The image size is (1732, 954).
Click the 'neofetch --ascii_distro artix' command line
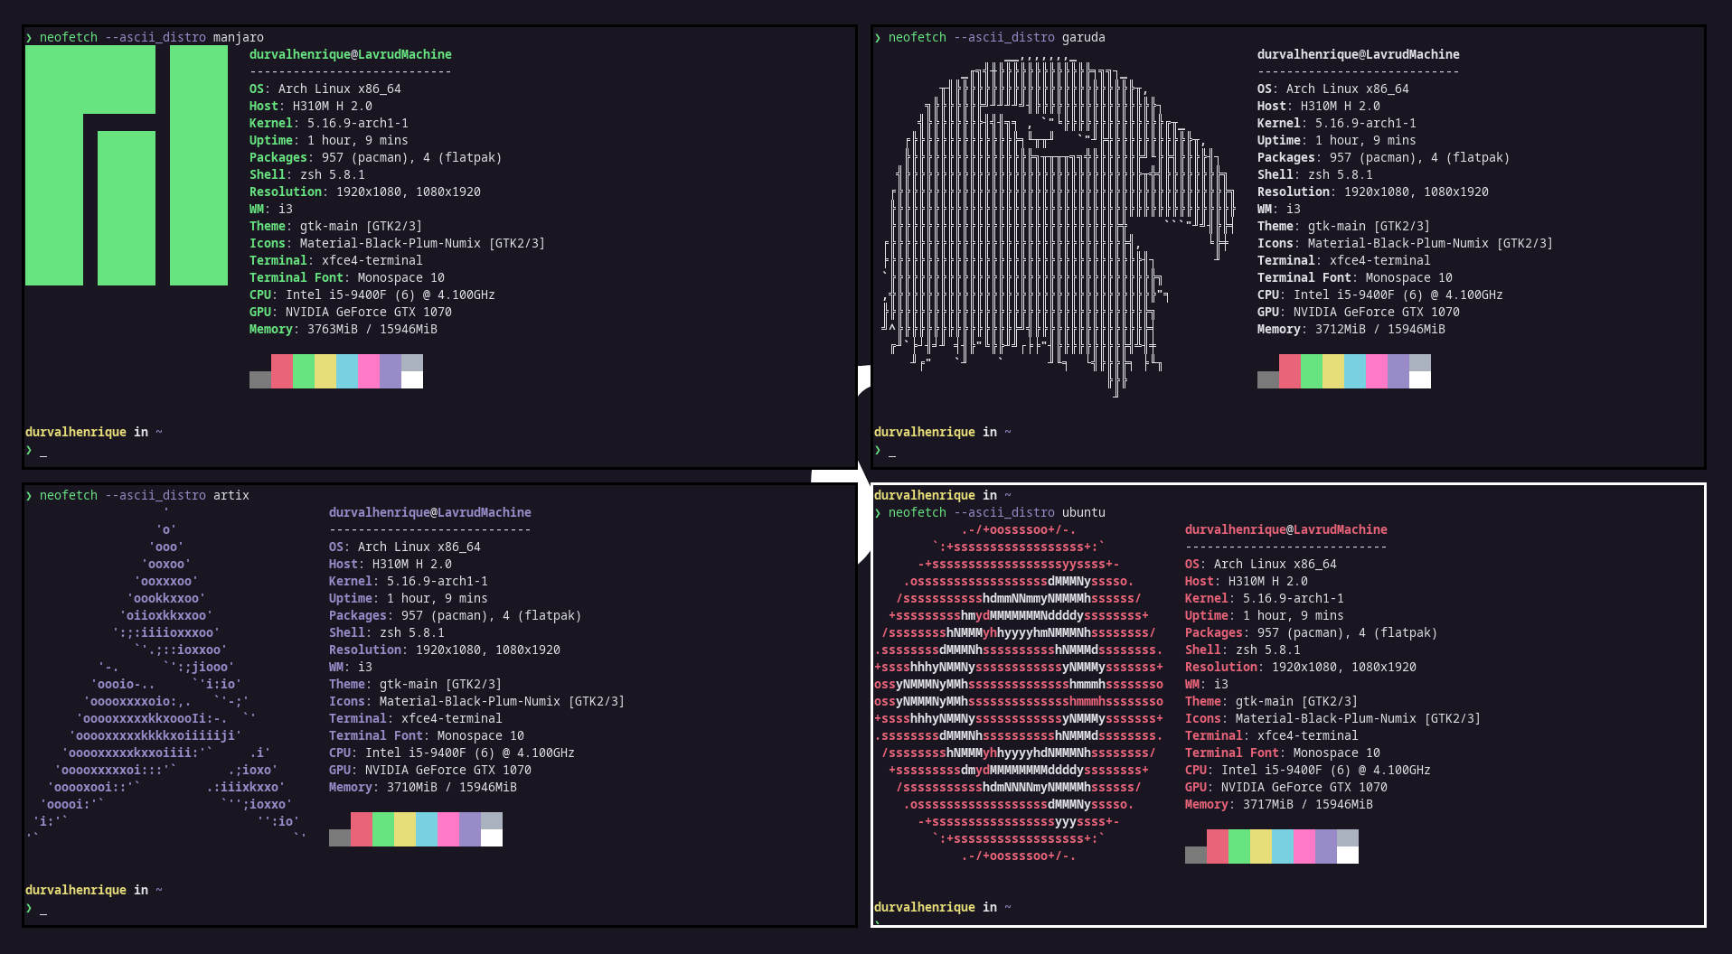click(144, 495)
